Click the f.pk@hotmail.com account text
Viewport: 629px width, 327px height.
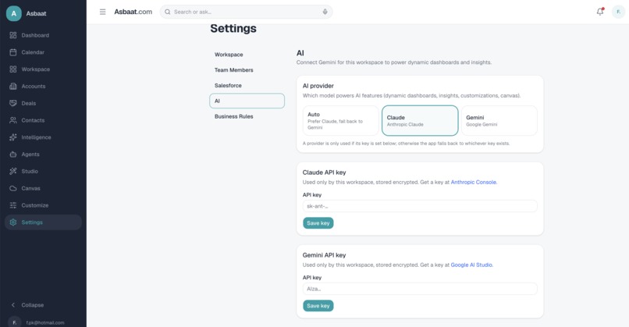45,322
